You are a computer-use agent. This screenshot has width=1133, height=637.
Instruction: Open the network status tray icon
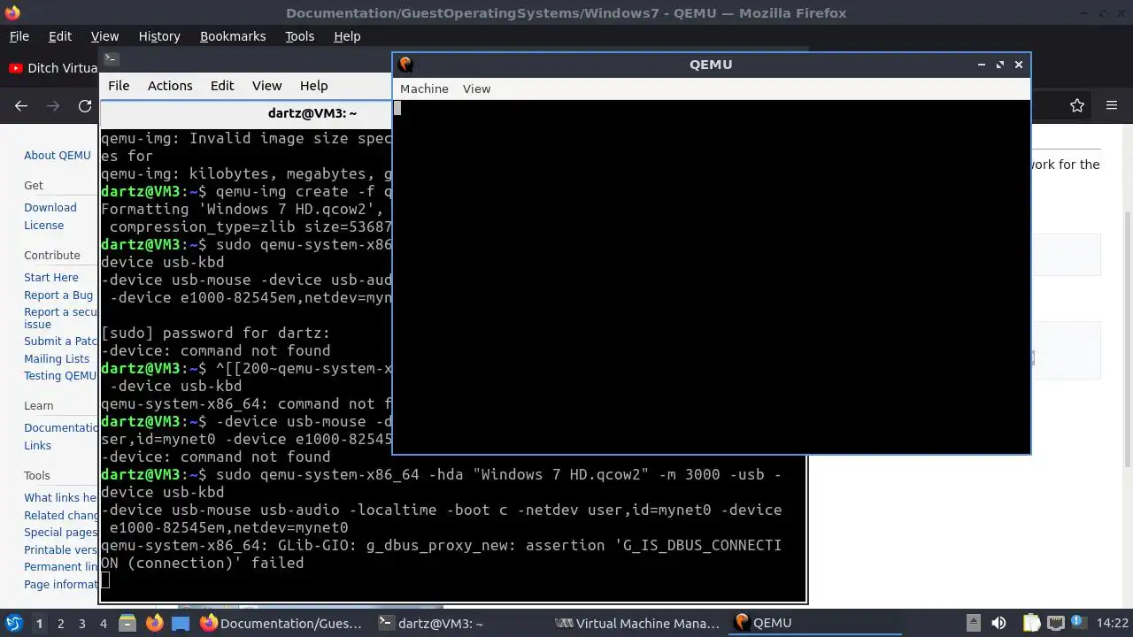tap(1055, 623)
